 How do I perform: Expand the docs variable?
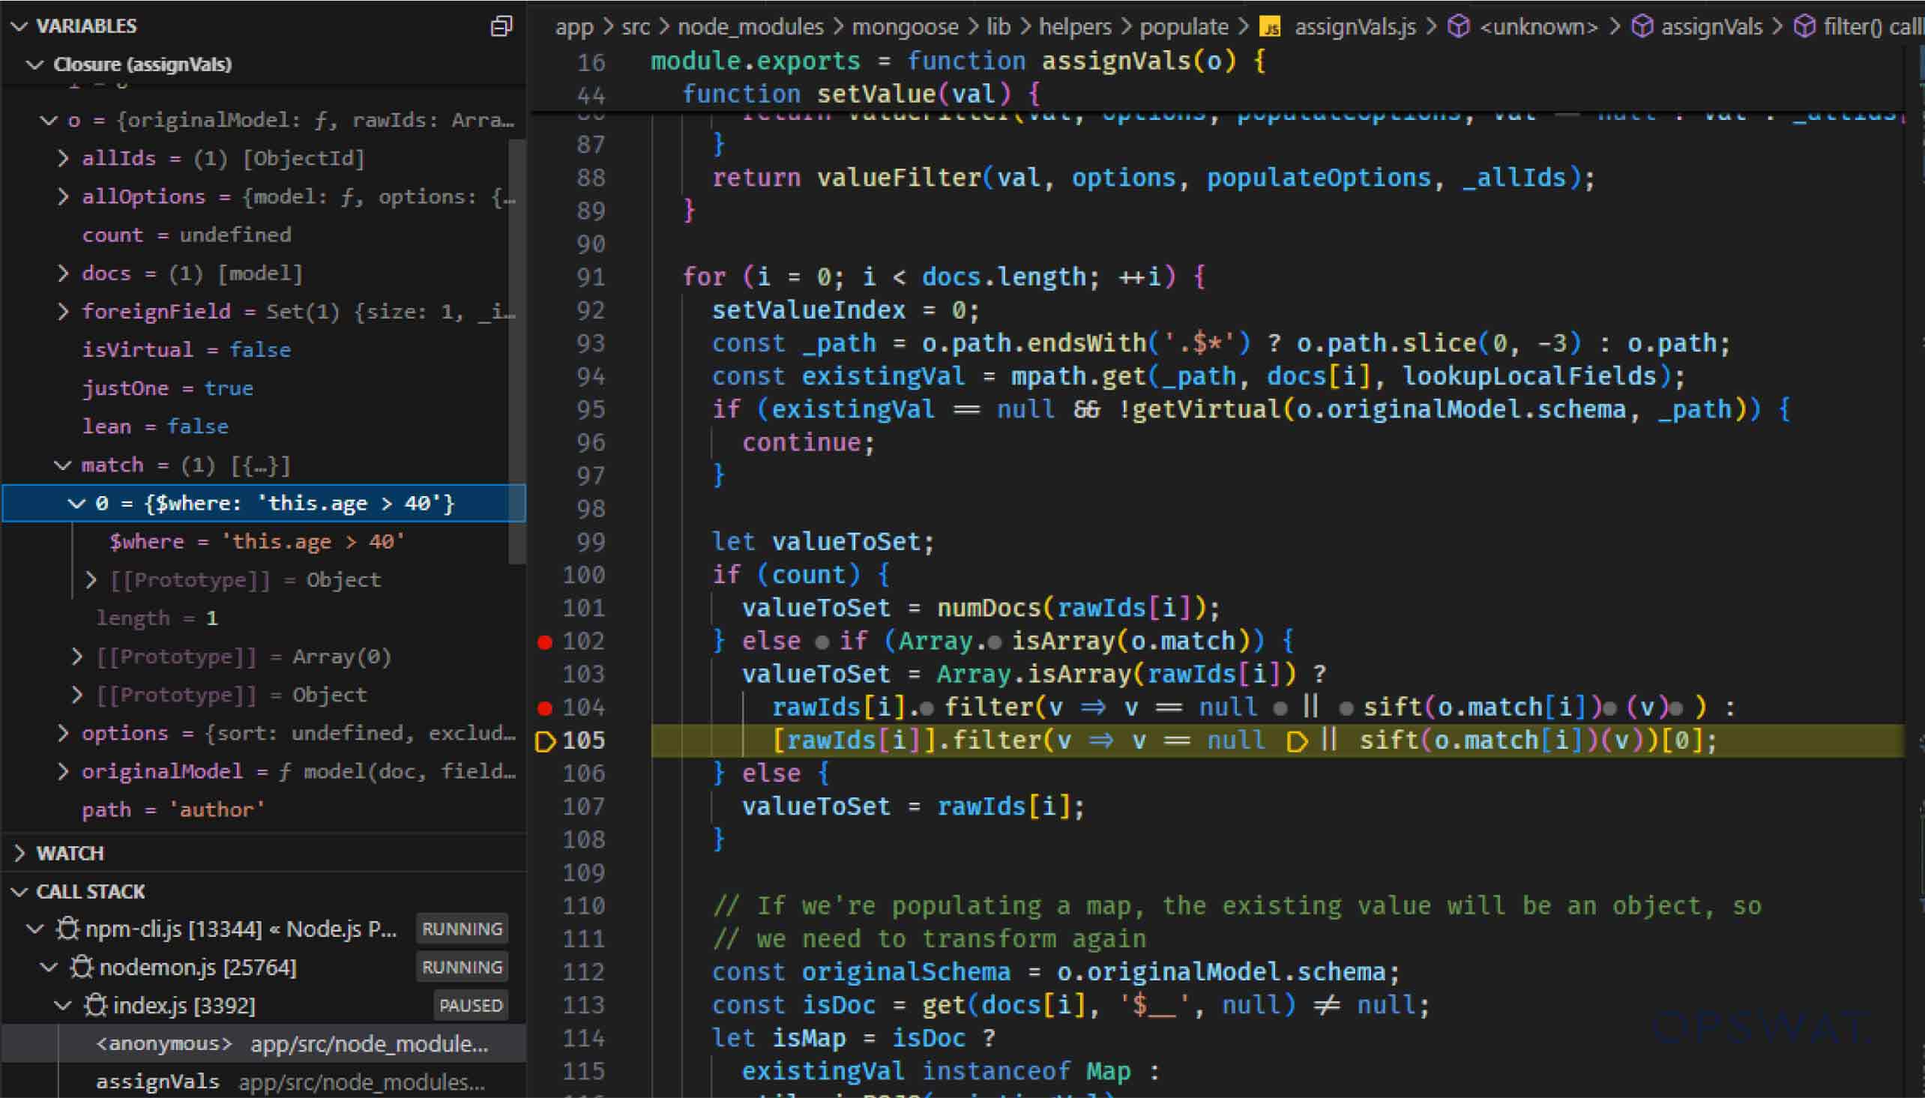tap(63, 273)
